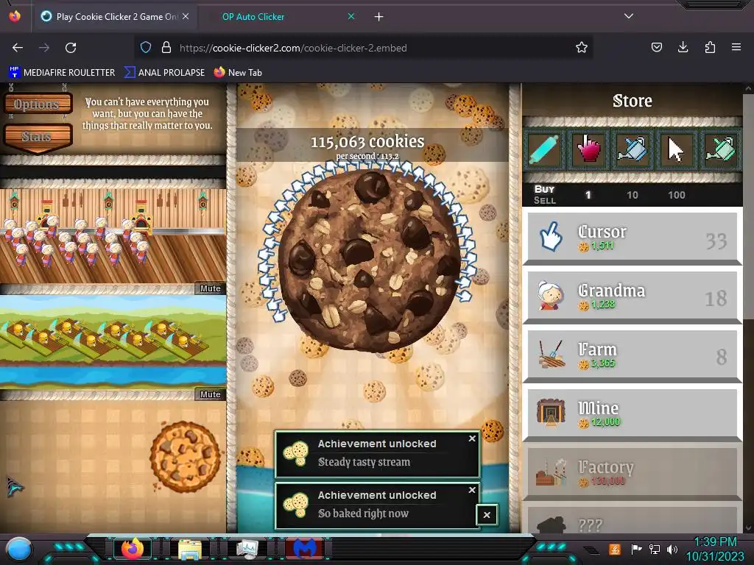This screenshot has height=565, width=754.
Task: Buy the green watering can upgrade
Action: [x=719, y=150]
